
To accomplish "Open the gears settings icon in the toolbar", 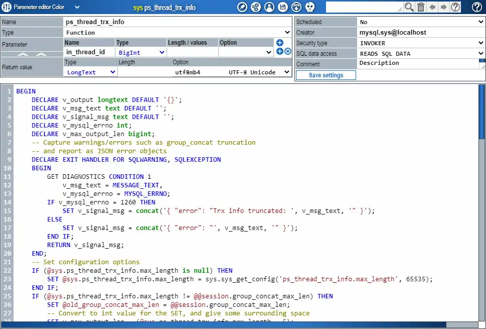I will click(256, 7).
